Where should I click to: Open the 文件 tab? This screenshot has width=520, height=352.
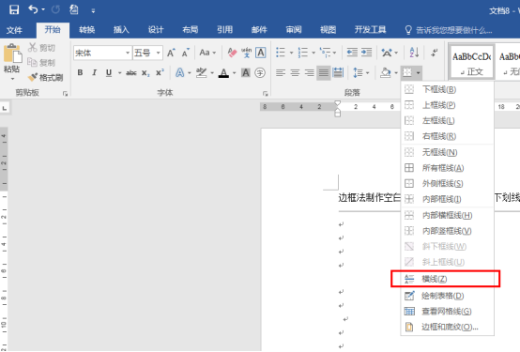pos(14,30)
